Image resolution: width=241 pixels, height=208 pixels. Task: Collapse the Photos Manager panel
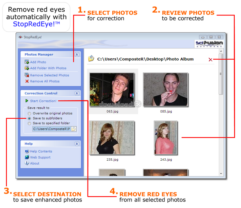pyautogui.click(x=77, y=54)
